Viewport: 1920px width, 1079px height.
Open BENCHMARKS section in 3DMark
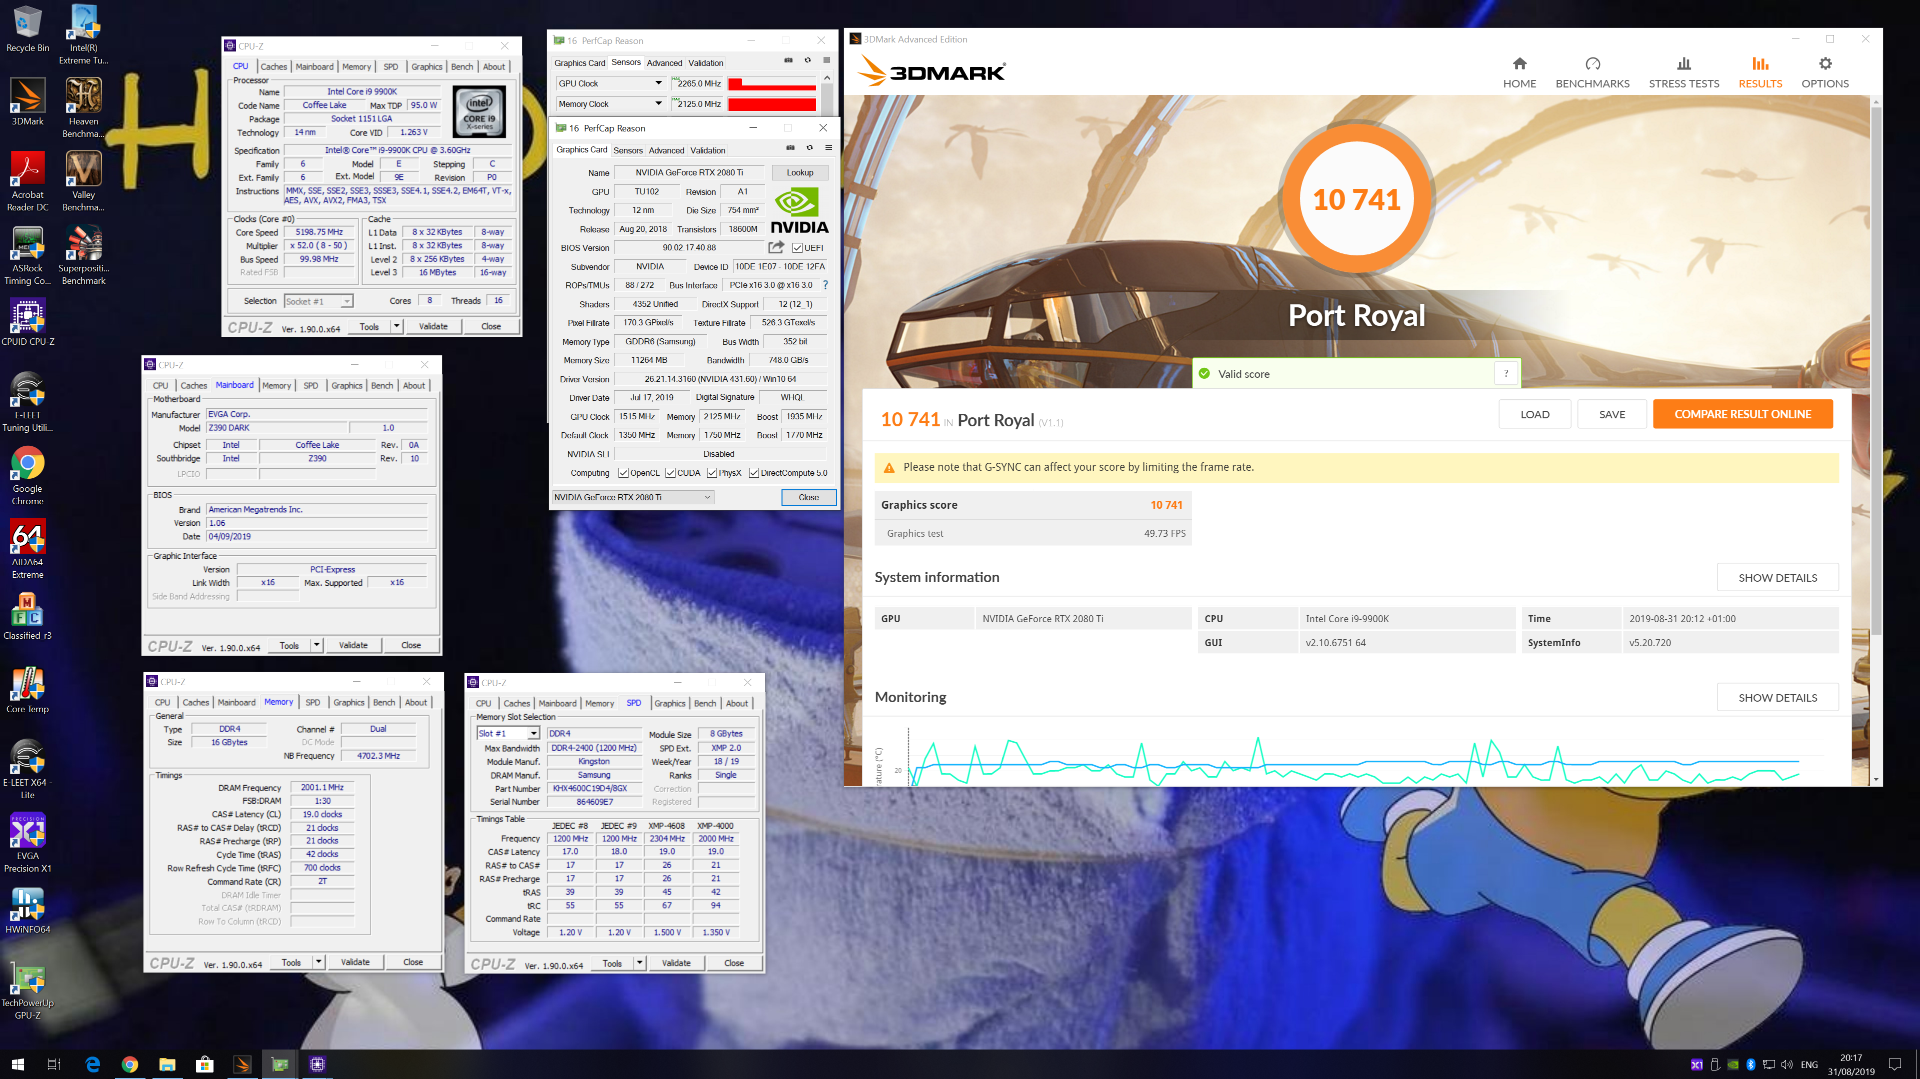coord(1592,73)
